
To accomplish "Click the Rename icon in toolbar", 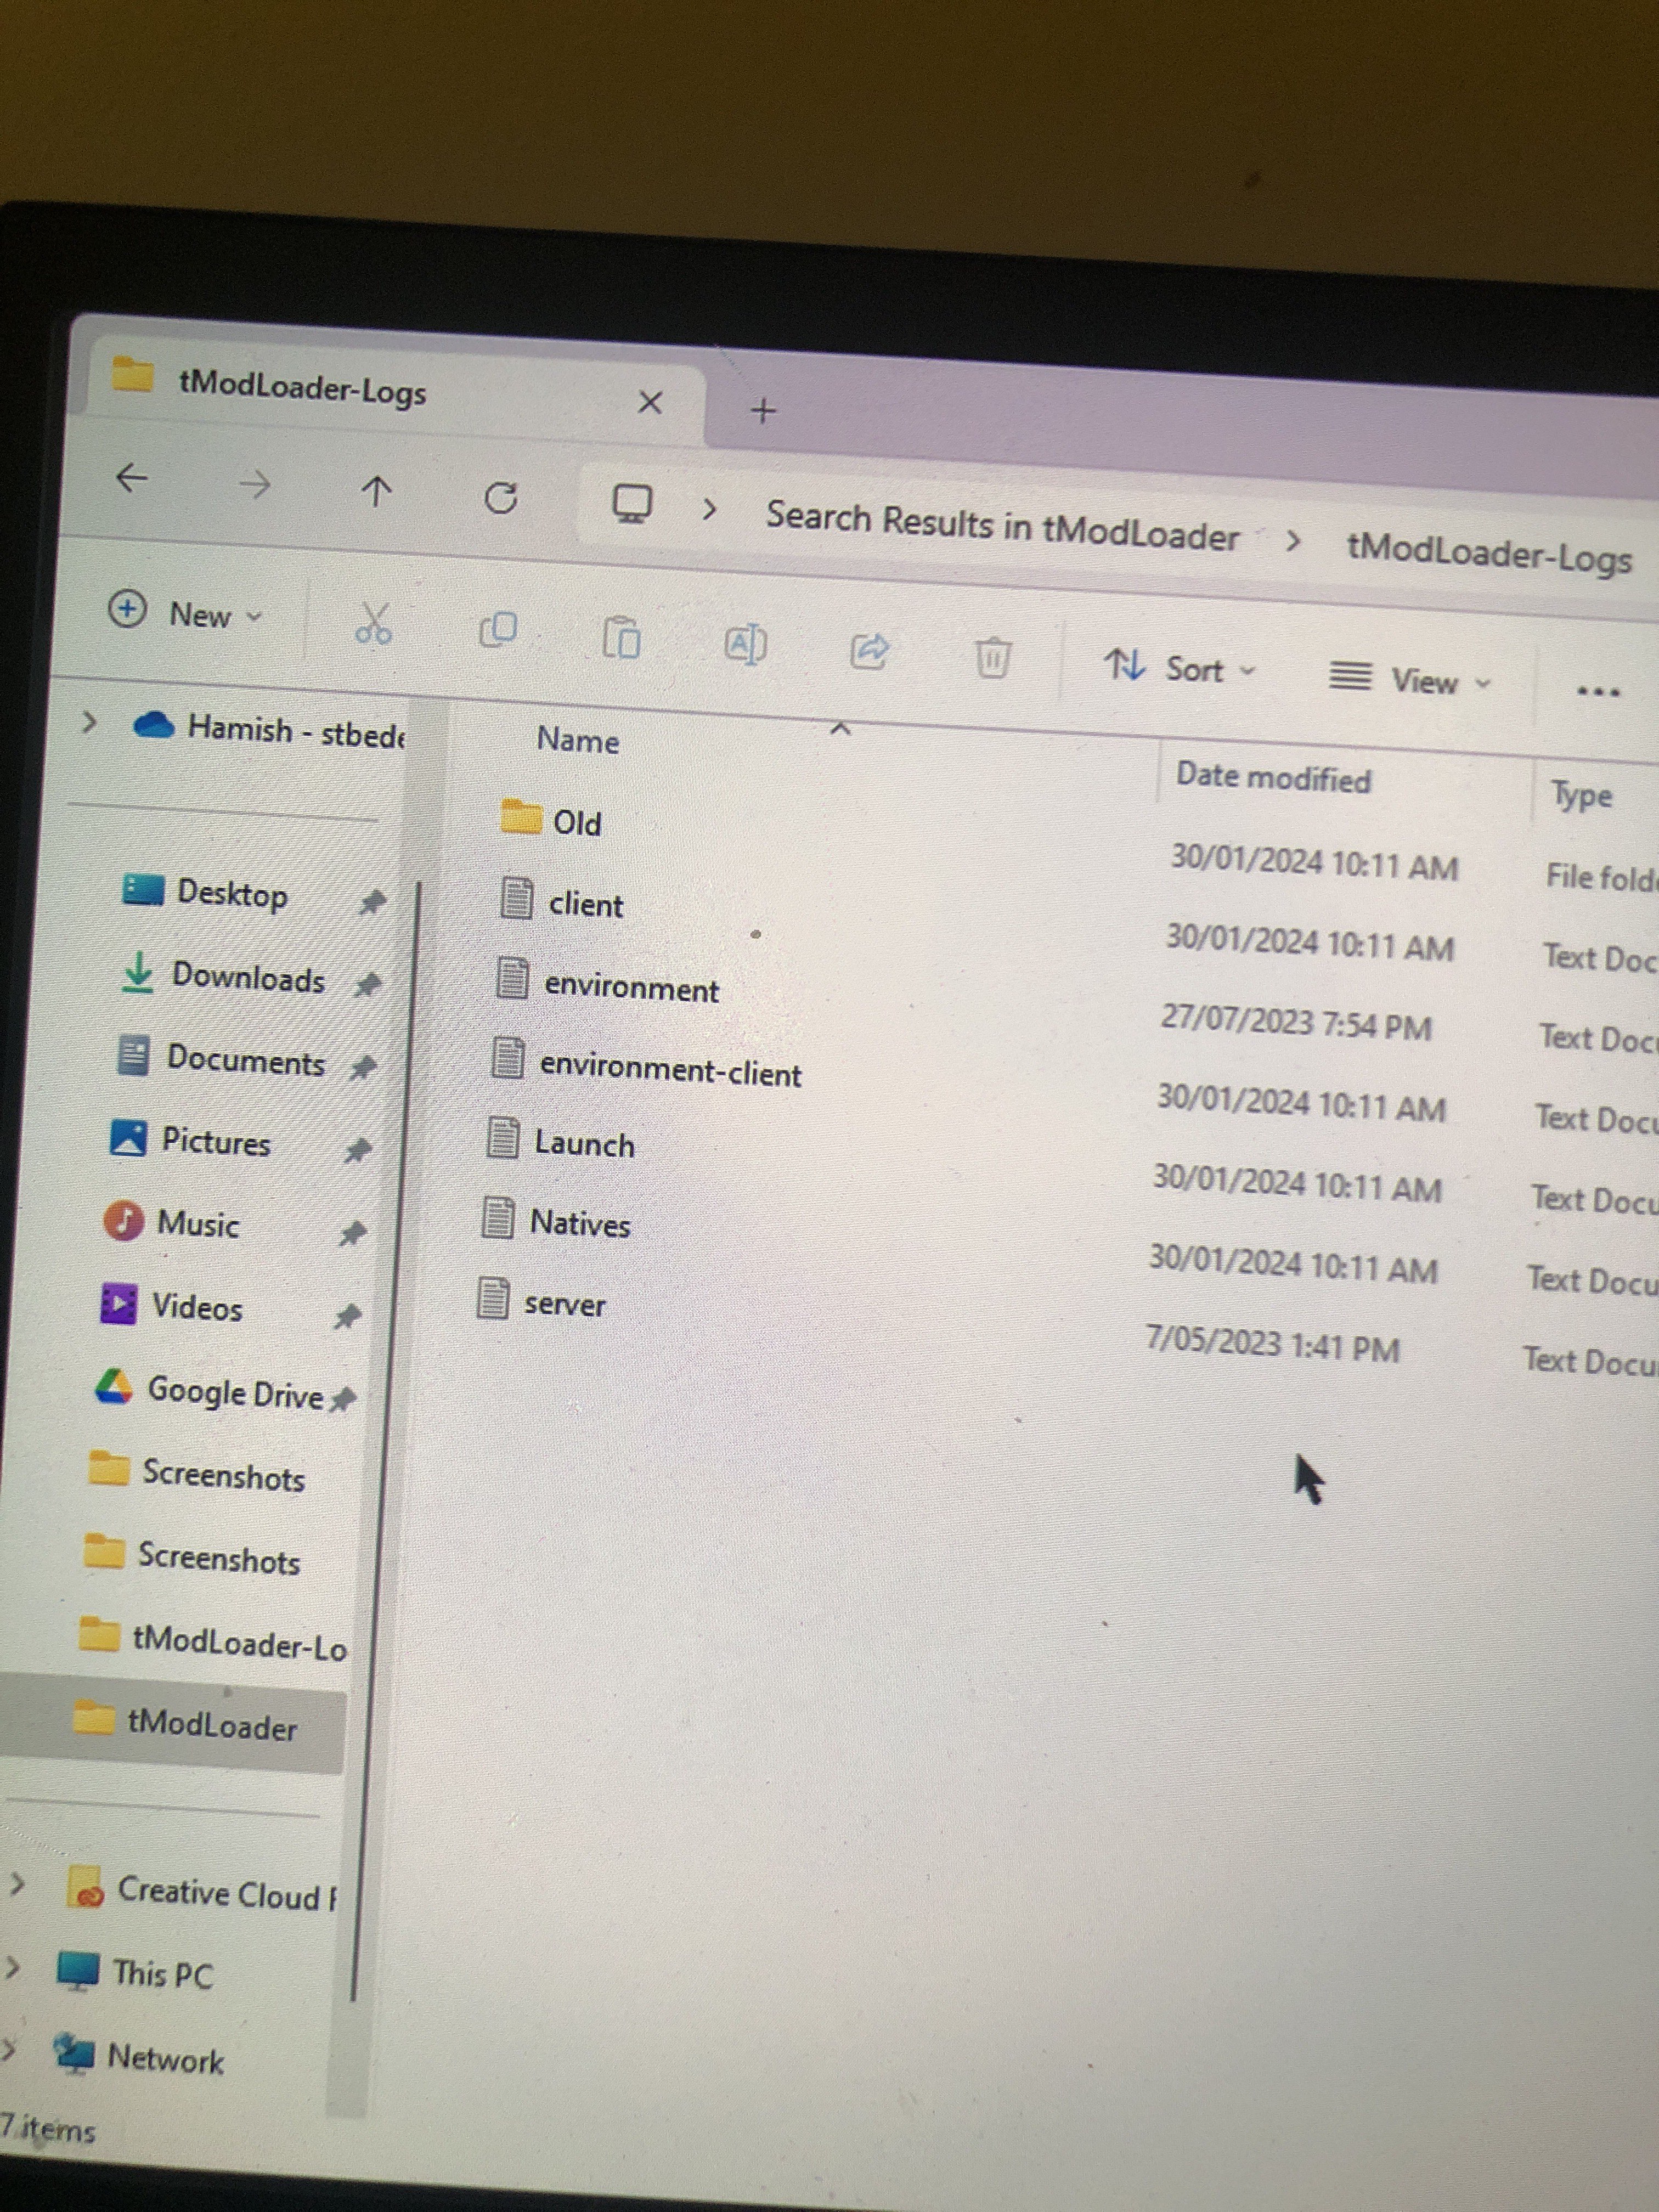I will (x=745, y=645).
